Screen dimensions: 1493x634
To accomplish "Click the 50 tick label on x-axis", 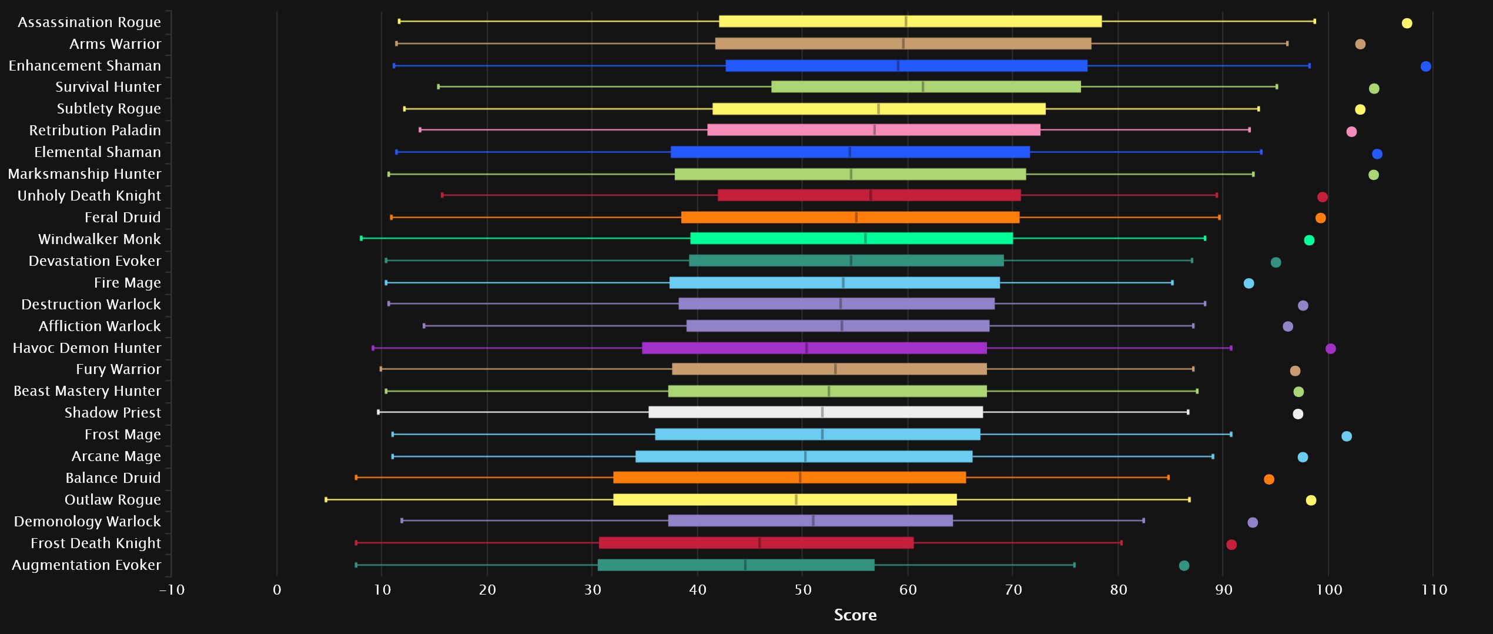I will (x=803, y=590).
